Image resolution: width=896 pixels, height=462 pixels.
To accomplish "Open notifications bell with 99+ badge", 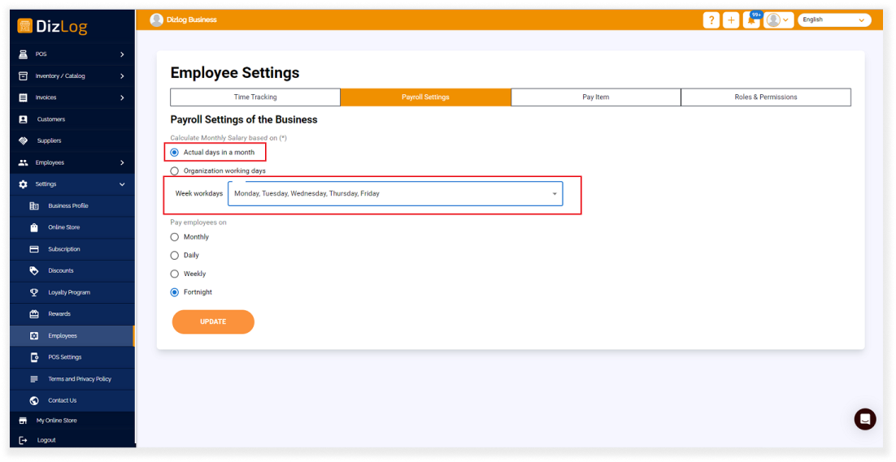I will pos(751,20).
